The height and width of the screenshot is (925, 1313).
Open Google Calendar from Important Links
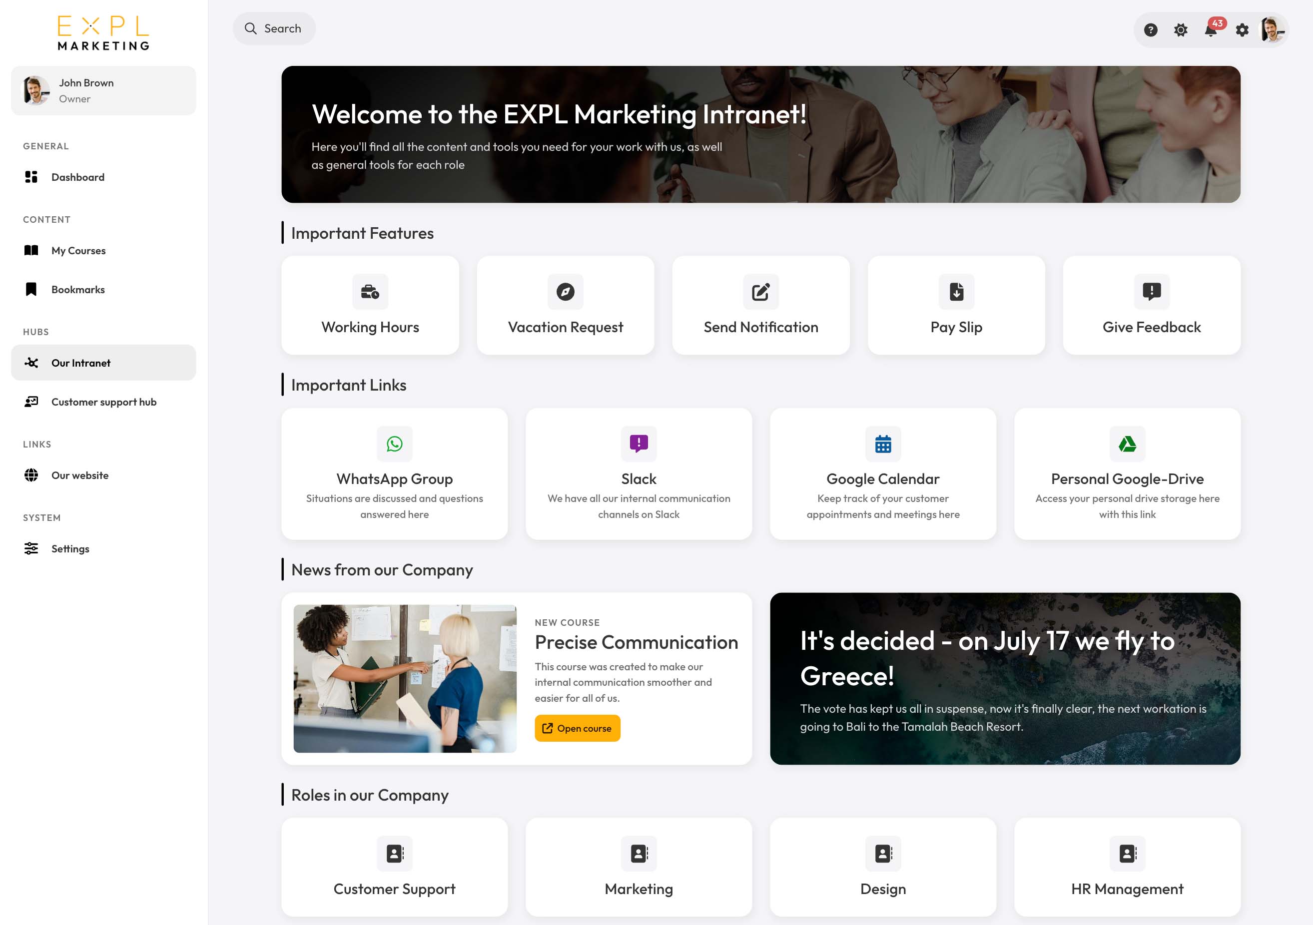tap(882, 444)
